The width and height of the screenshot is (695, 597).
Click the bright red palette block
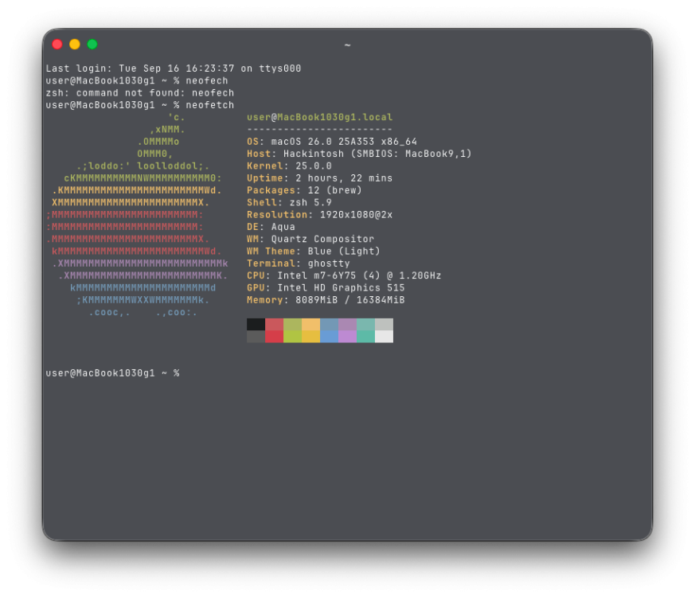point(275,337)
